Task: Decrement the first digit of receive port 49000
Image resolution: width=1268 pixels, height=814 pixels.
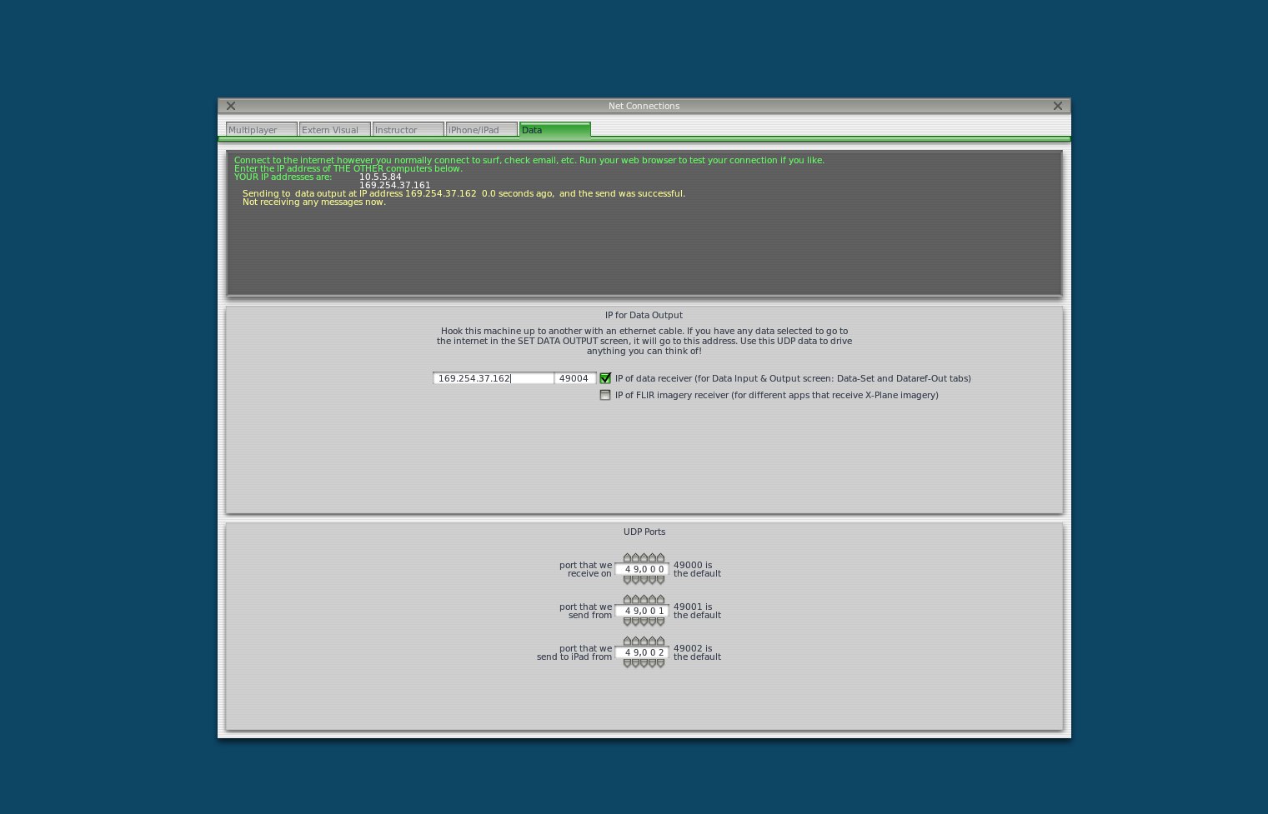Action: tap(627, 578)
